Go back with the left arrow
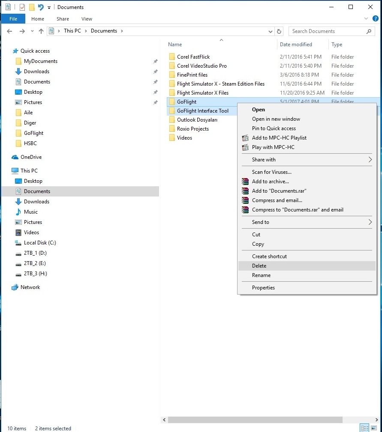The width and height of the screenshot is (382, 432). tap(10, 31)
